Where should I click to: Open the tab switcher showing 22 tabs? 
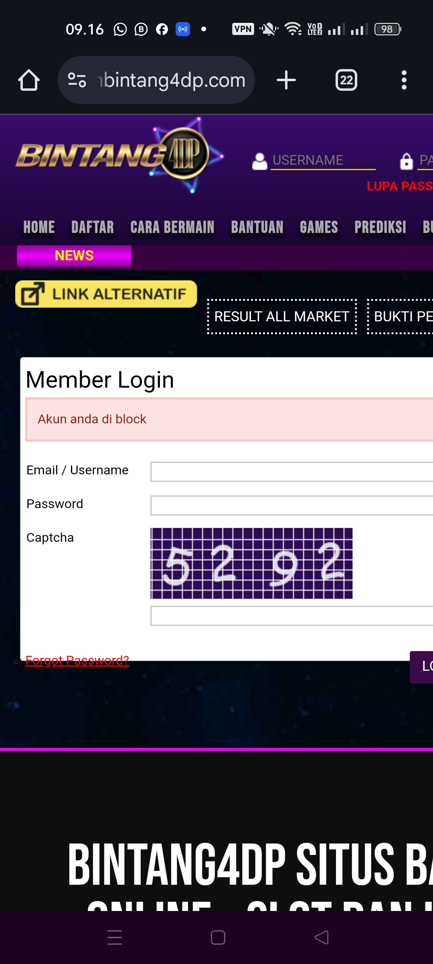(x=346, y=80)
